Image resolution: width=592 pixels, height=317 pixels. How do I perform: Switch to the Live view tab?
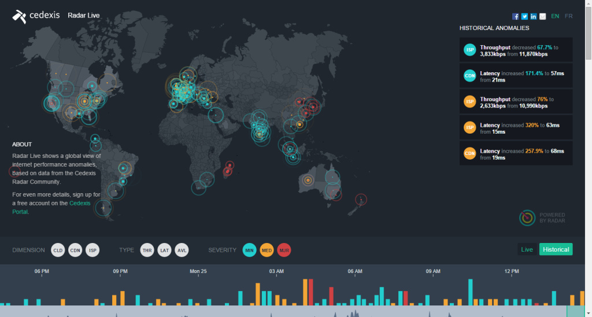[x=527, y=249]
